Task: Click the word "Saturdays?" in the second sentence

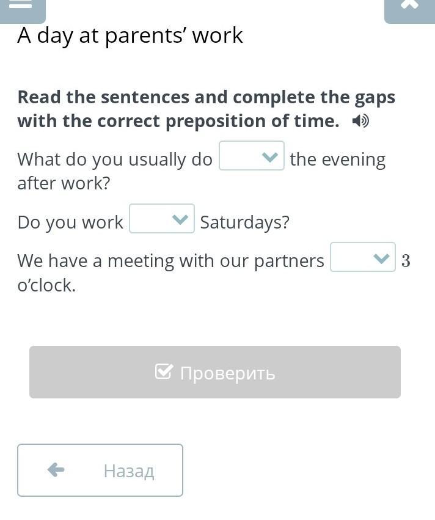Action: tap(244, 222)
